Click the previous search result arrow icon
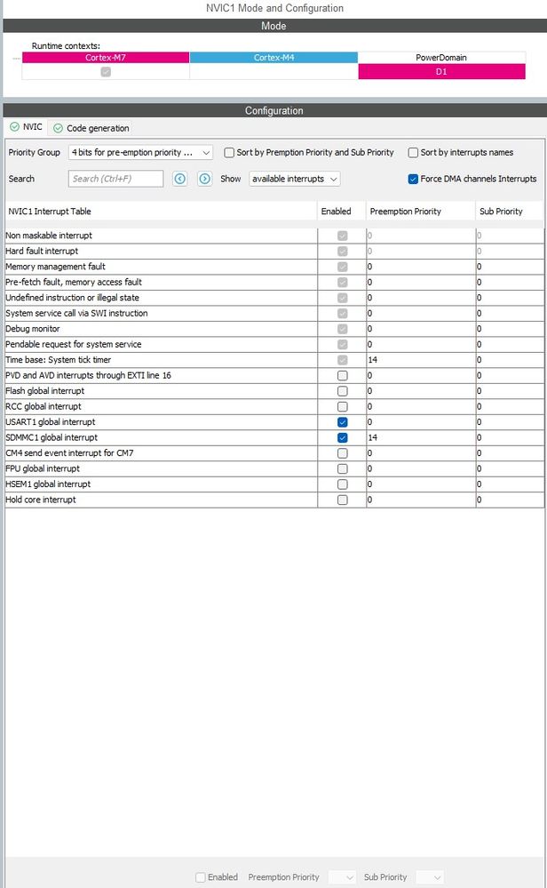Image resolution: width=547 pixels, height=888 pixels. tap(180, 179)
